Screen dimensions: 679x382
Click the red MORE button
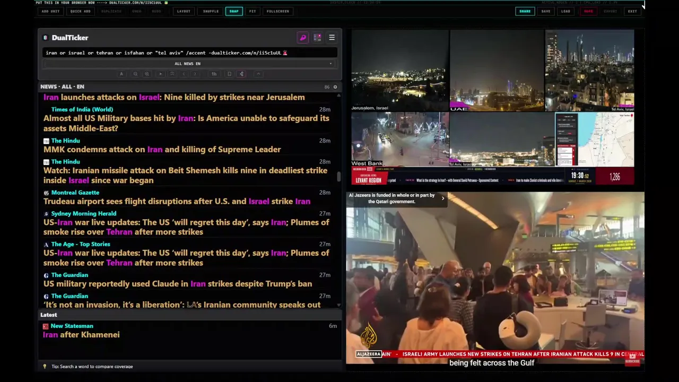(588, 11)
